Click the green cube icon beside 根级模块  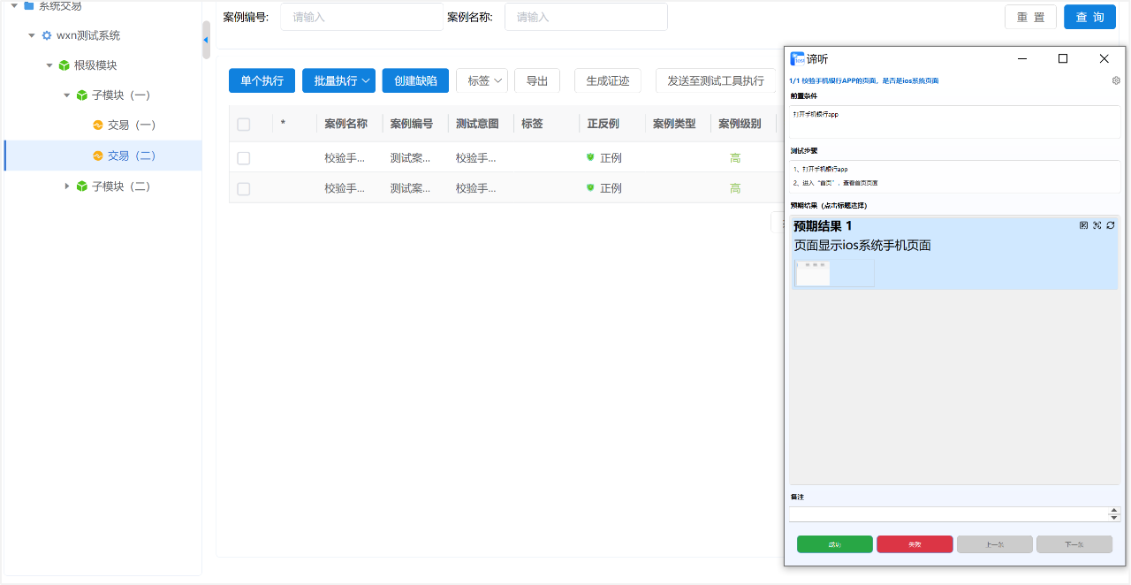[64, 65]
